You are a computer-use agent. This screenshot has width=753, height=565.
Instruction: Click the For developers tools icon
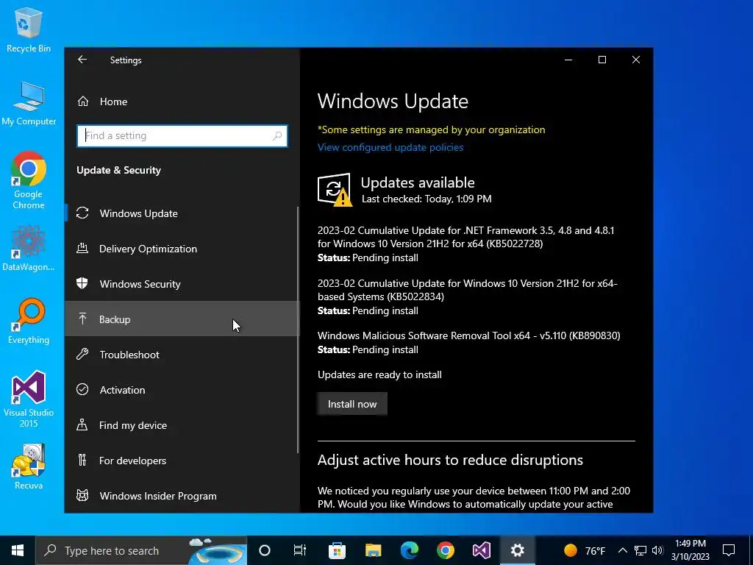(x=82, y=461)
